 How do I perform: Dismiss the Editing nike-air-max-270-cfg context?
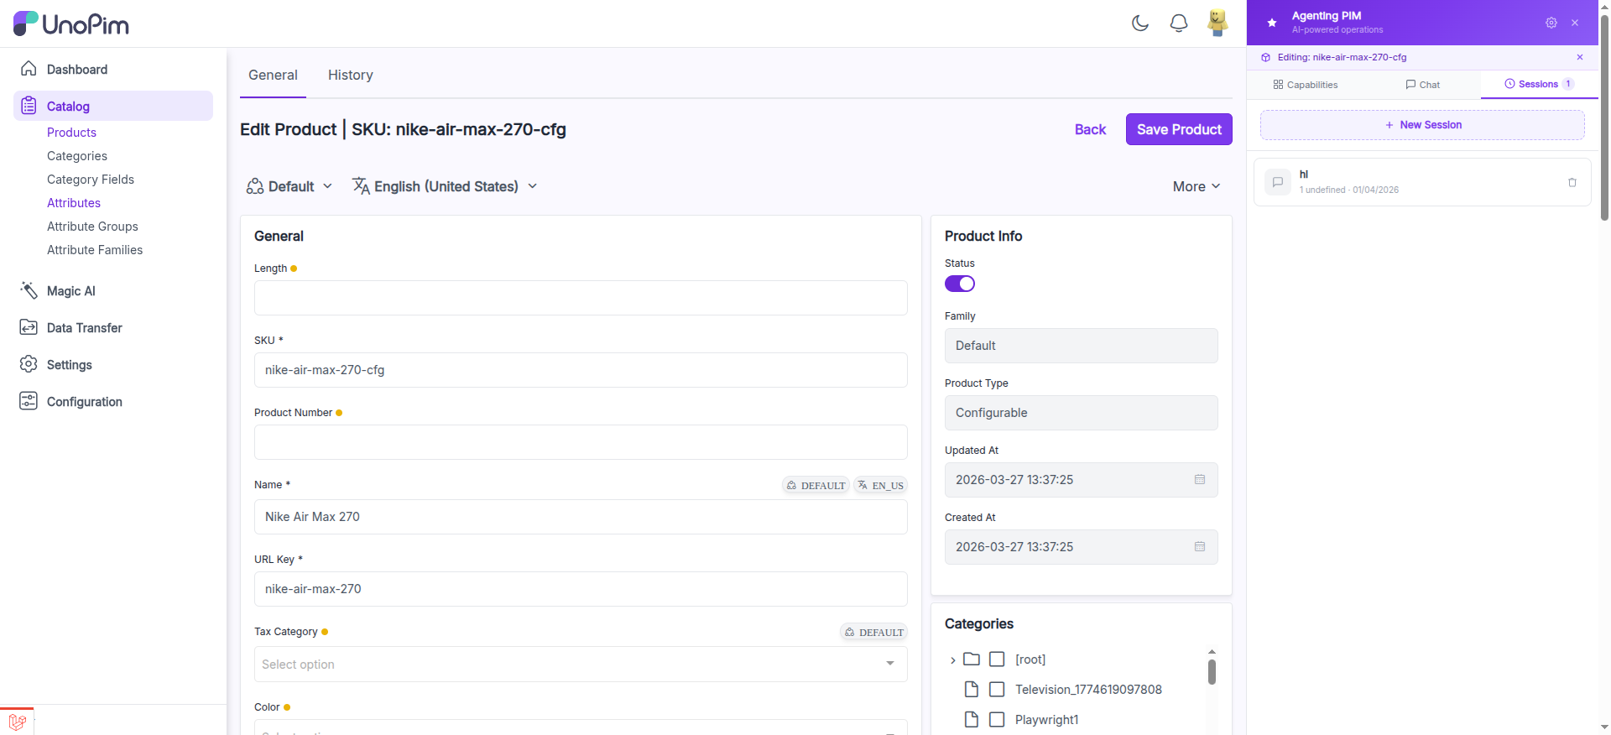pyautogui.click(x=1580, y=57)
